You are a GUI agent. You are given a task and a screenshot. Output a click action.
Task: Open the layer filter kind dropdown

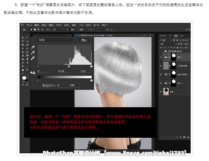pyautogui.click(x=165, y=40)
